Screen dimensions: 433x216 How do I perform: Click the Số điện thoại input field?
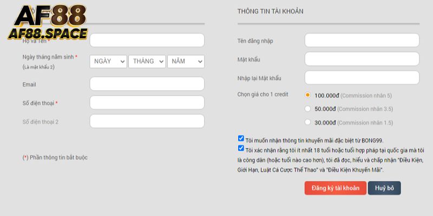pyautogui.click(x=147, y=103)
